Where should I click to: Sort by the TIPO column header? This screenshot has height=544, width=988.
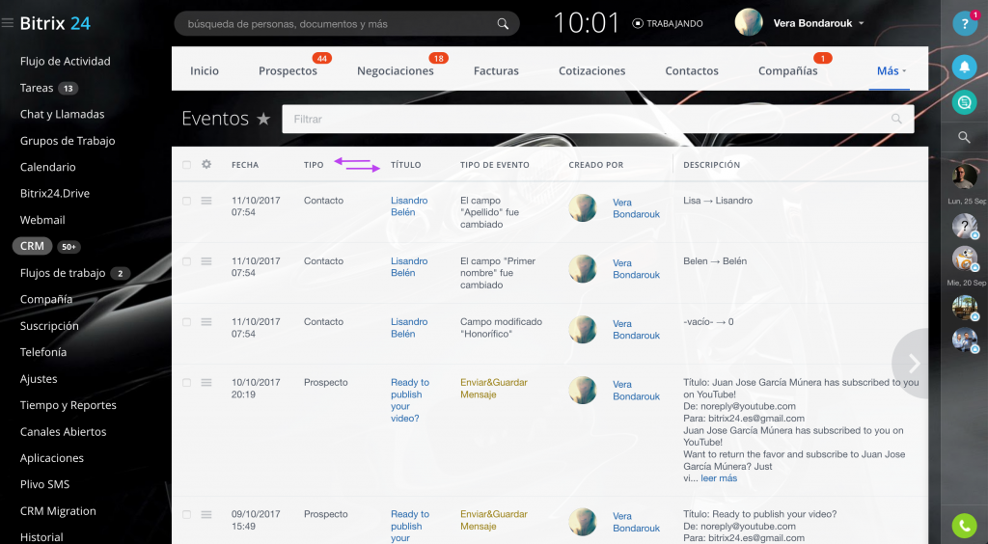[x=314, y=165]
